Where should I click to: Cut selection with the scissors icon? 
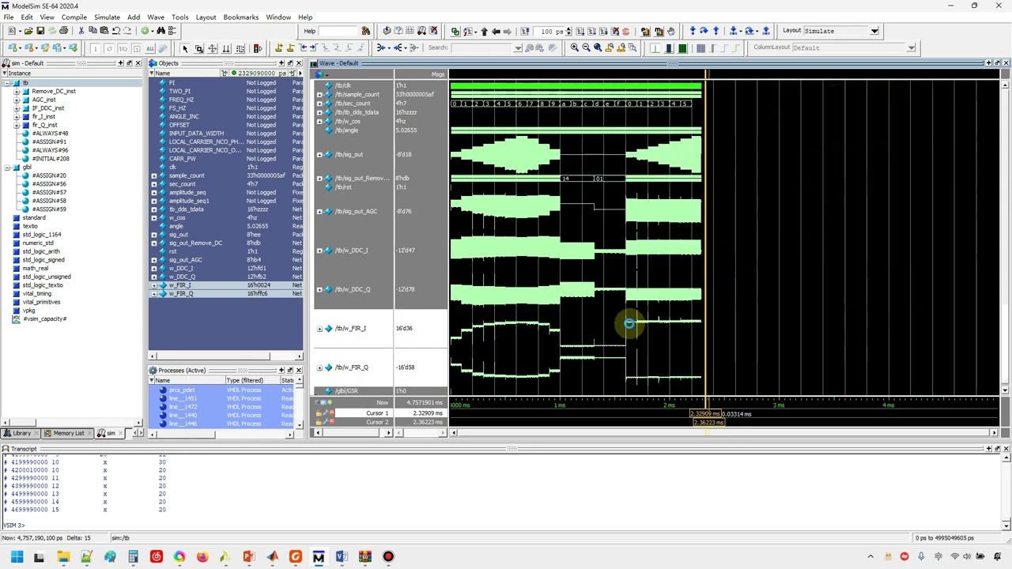coord(81,31)
